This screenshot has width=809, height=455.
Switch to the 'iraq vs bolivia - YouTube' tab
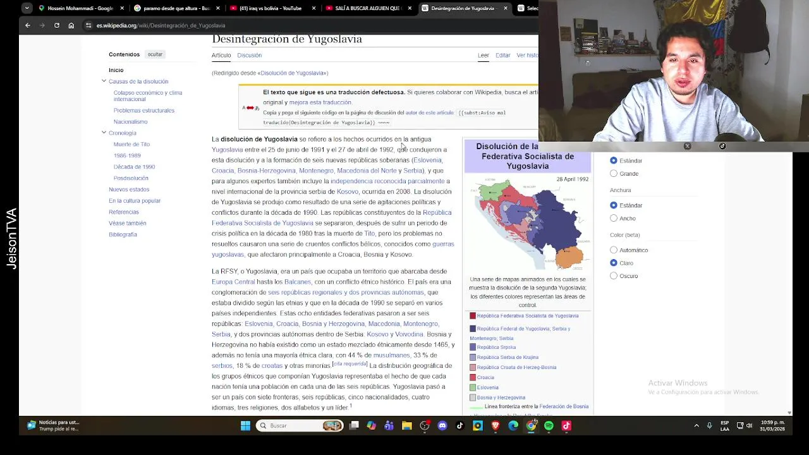pyautogui.click(x=271, y=8)
